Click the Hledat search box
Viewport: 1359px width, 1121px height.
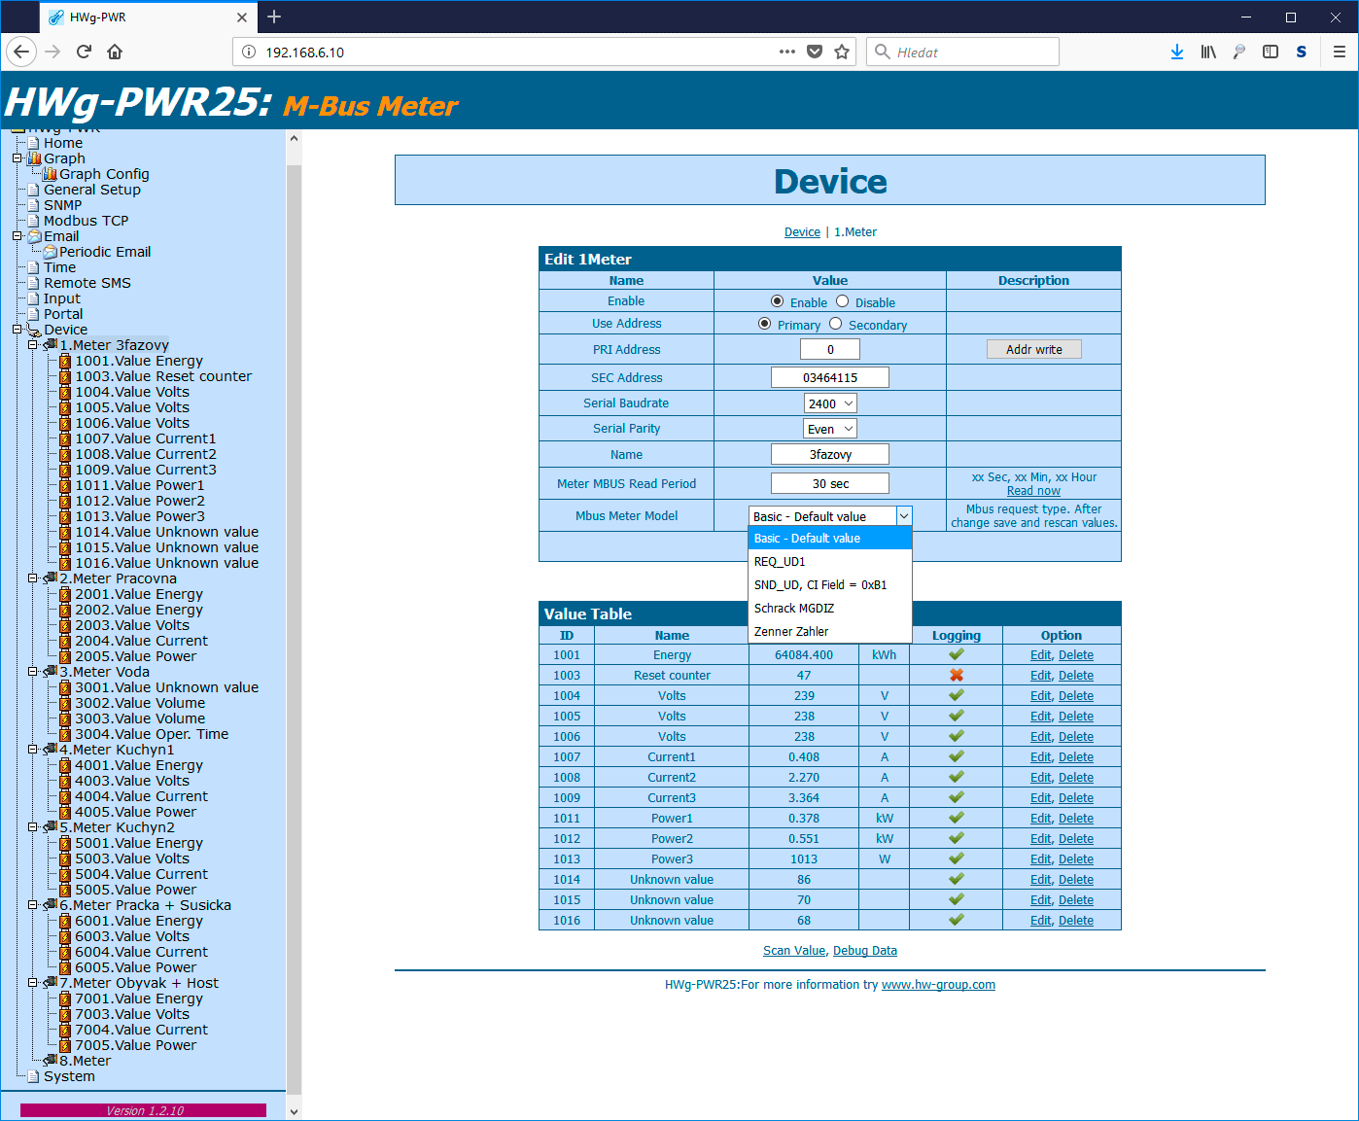[962, 52]
